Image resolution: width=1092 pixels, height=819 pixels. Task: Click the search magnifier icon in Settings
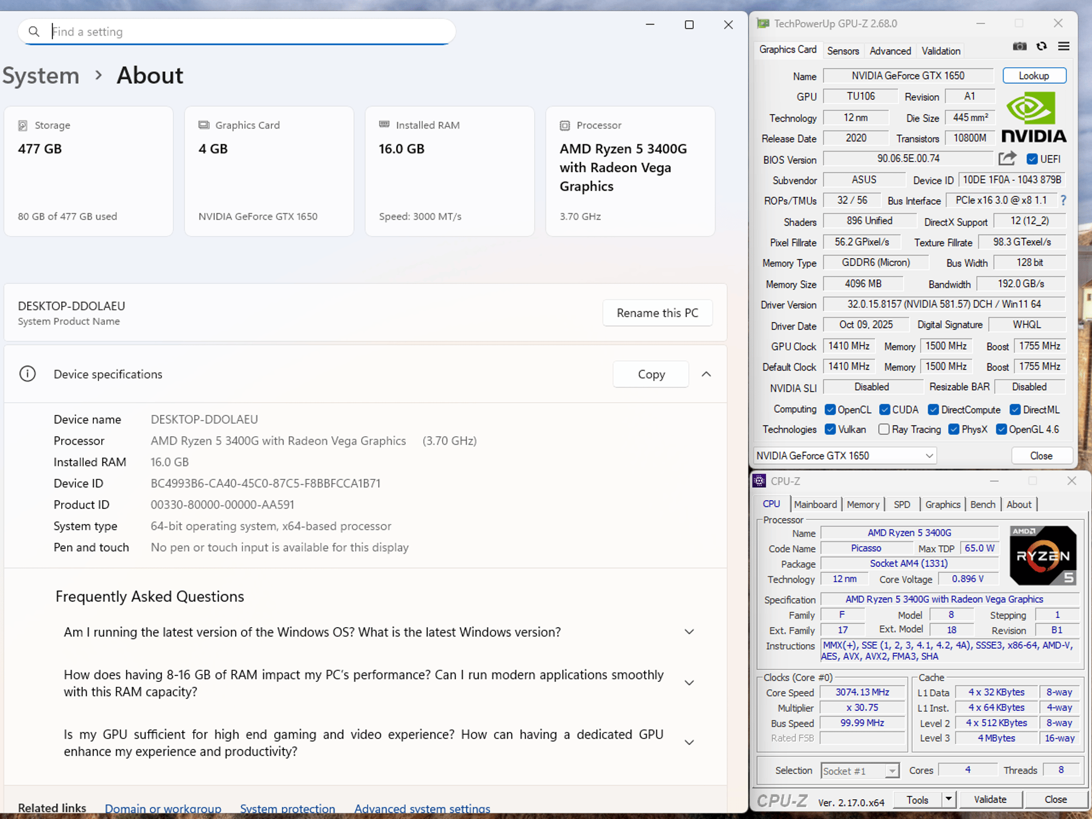(34, 31)
